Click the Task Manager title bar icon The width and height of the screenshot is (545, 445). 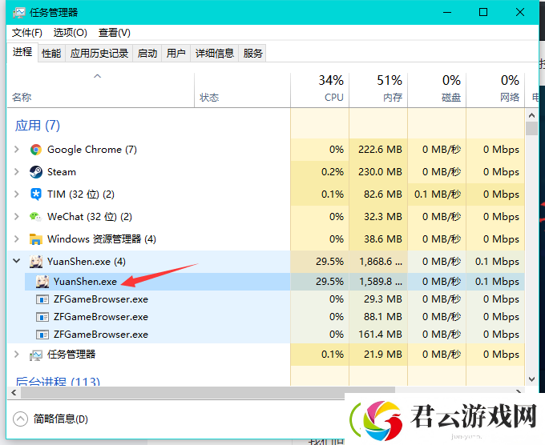[18, 13]
